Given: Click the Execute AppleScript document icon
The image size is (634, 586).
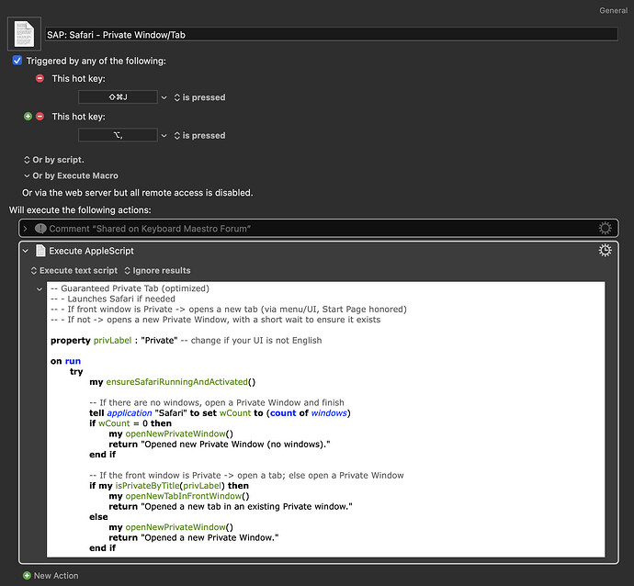Looking at the screenshot, I should click(40, 251).
